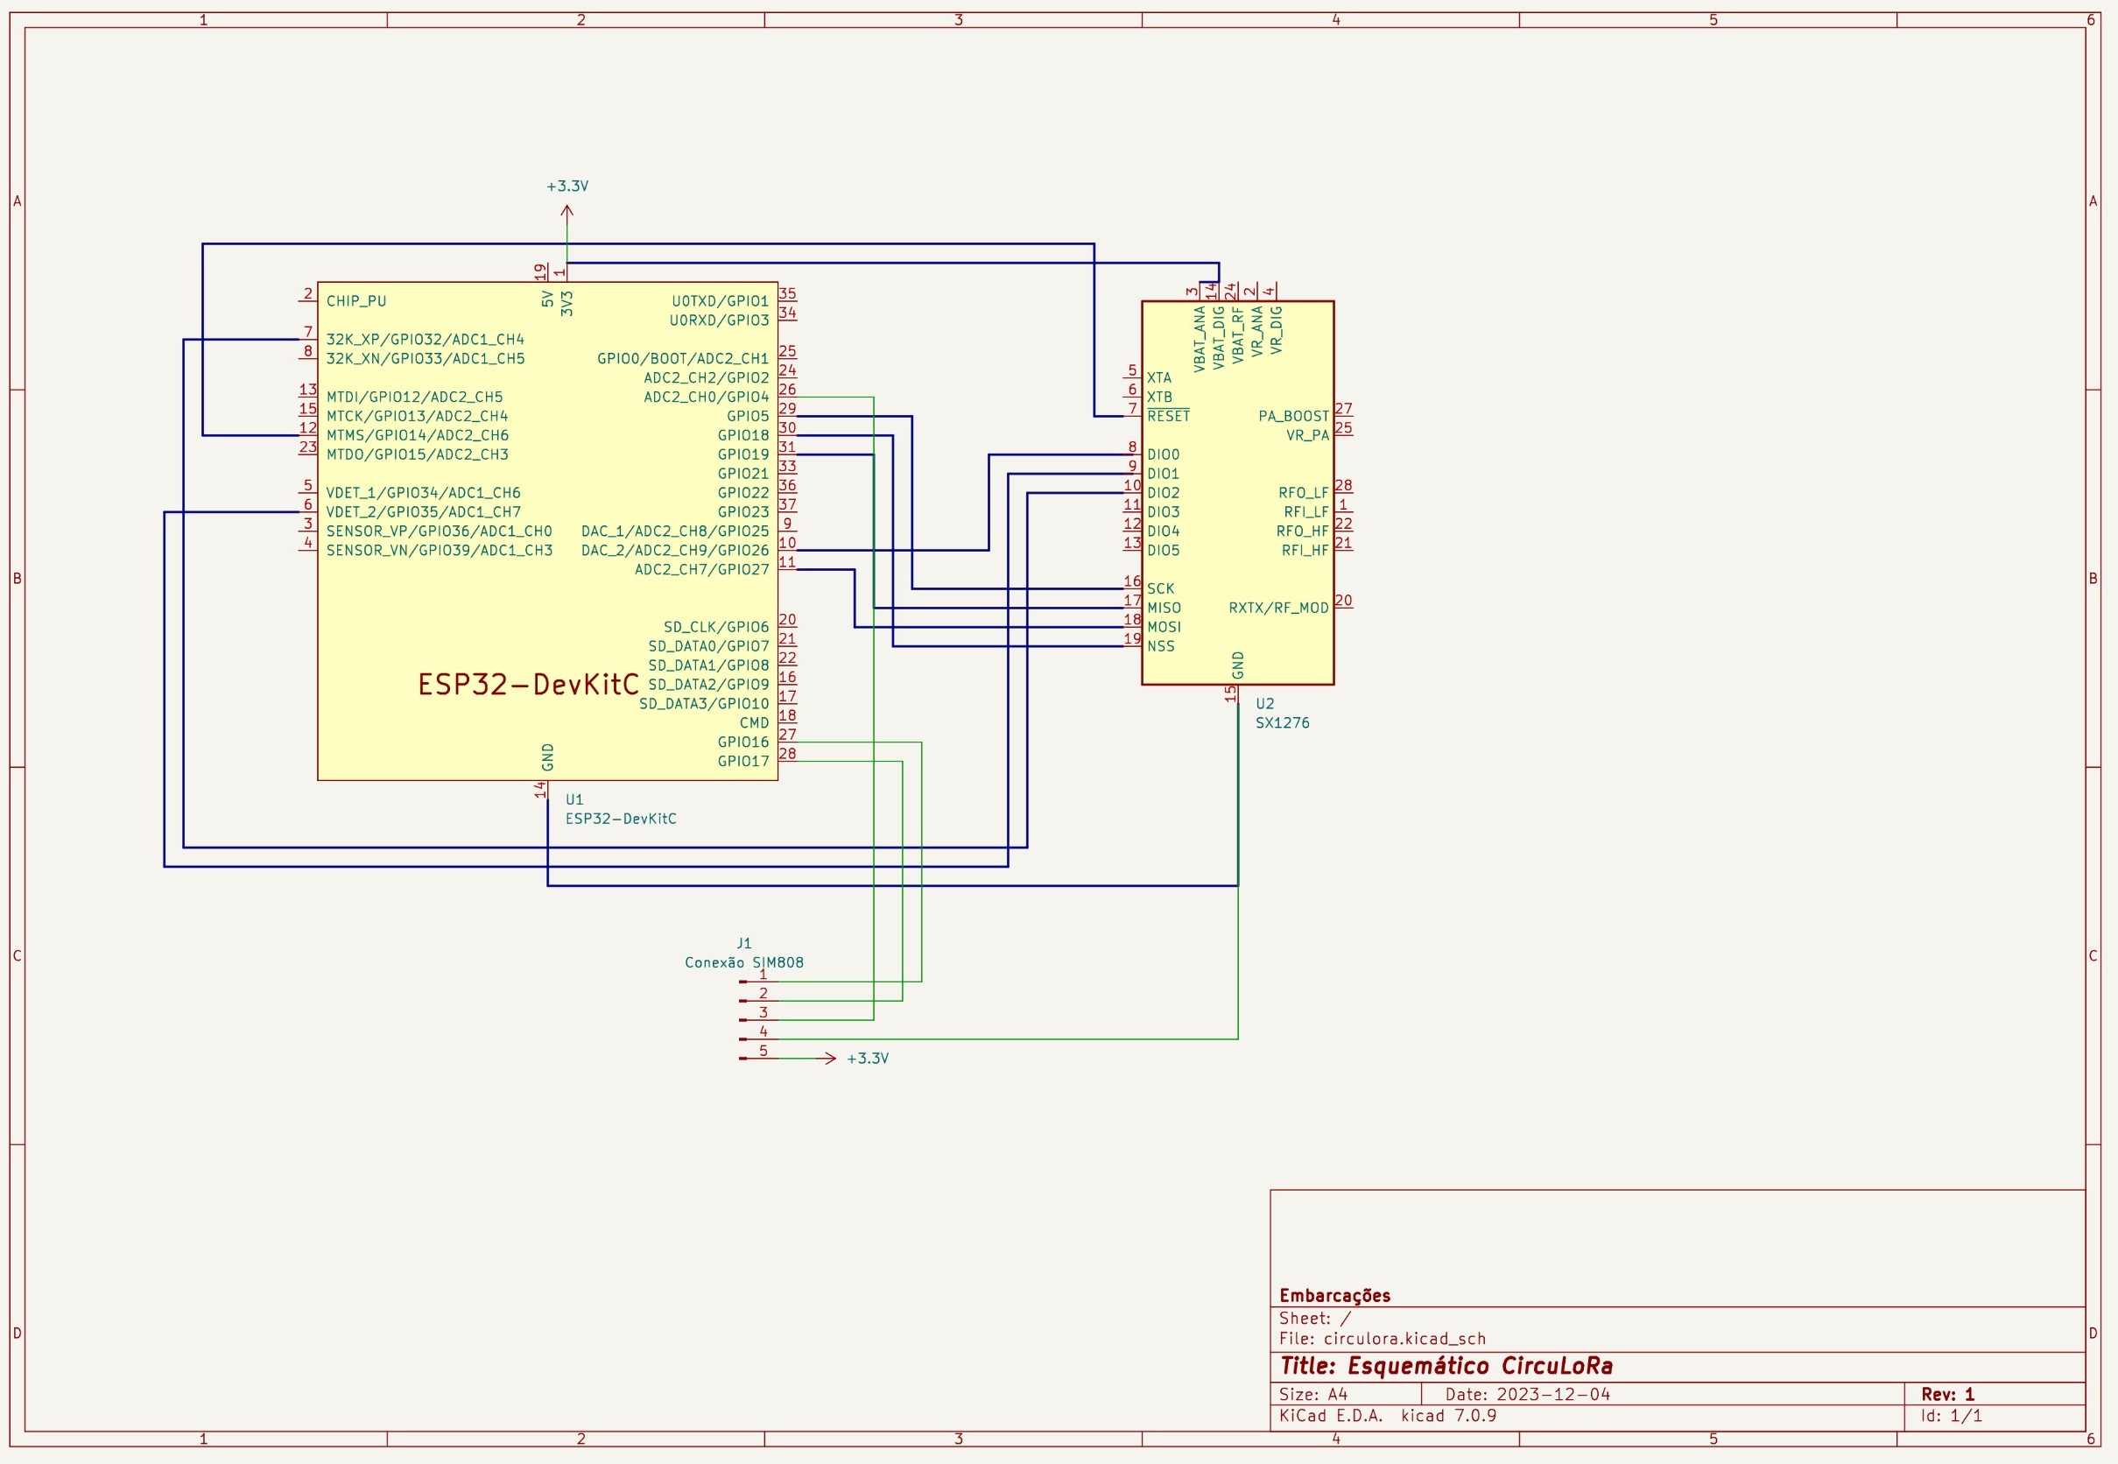This screenshot has width=2118, height=1464.
Task: Select the SD_CLK/GPIO6 pin label
Action: [x=716, y=627]
